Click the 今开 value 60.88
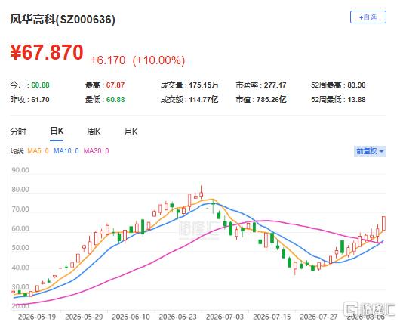 tap(40, 85)
